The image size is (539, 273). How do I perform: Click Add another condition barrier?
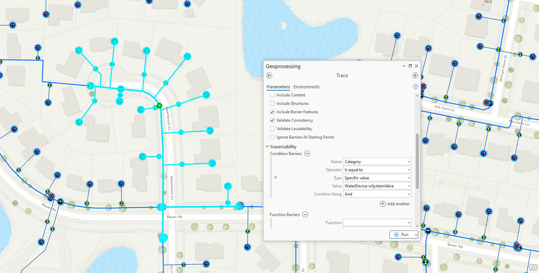395,204
